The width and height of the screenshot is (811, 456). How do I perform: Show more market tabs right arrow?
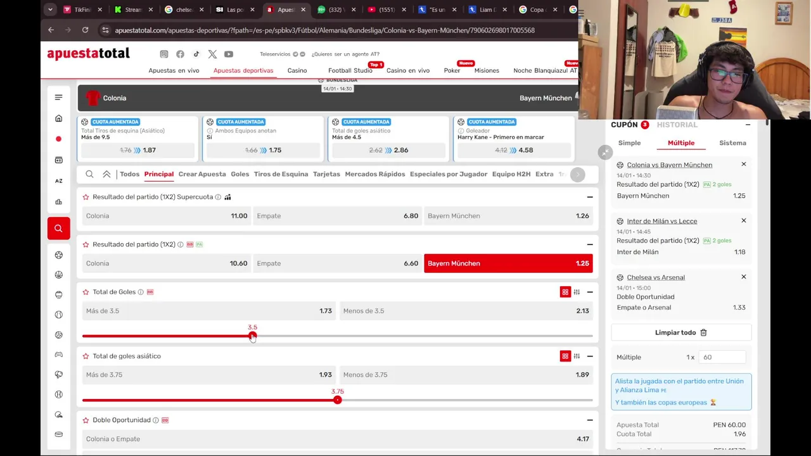[x=577, y=174]
